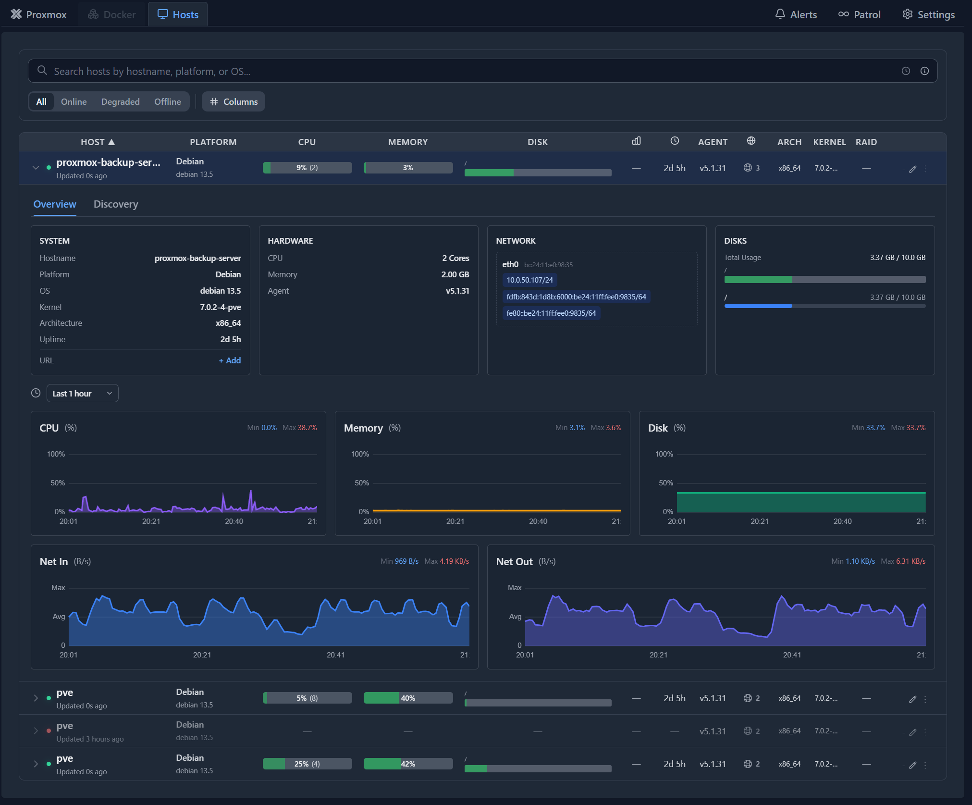Open the Proxmox tab

click(38, 14)
